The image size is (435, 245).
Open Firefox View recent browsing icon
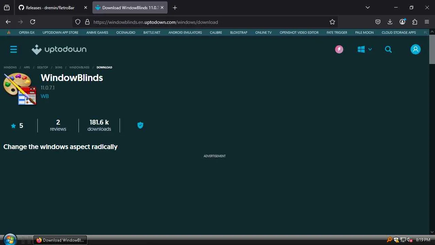pos(7,7)
